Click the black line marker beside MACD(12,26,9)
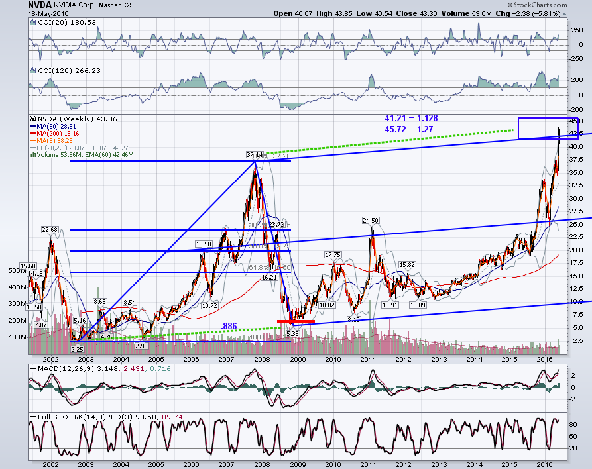 (x=33, y=368)
